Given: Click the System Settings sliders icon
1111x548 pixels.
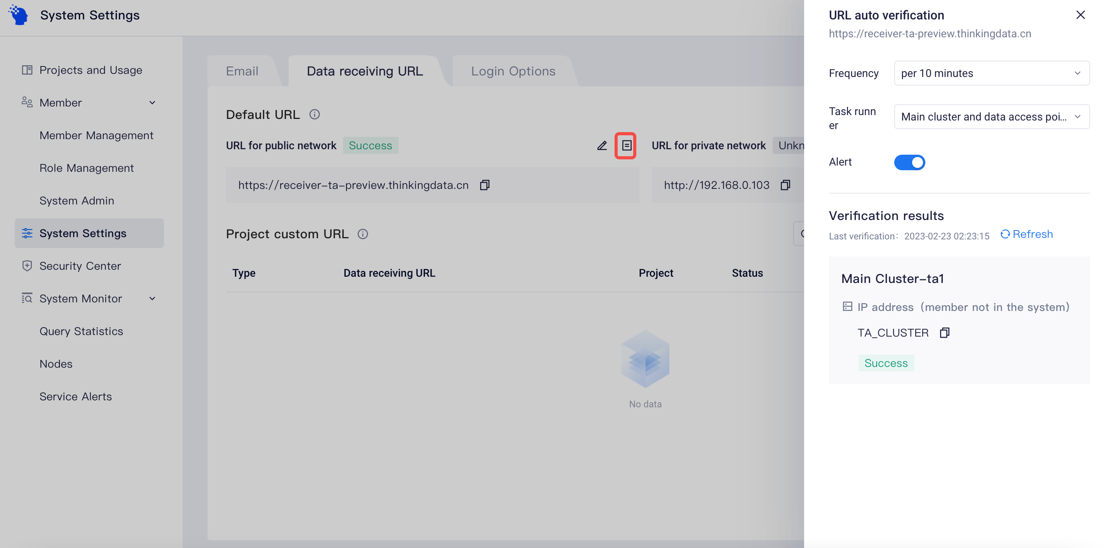Looking at the screenshot, I should click(x=27, y=233).
